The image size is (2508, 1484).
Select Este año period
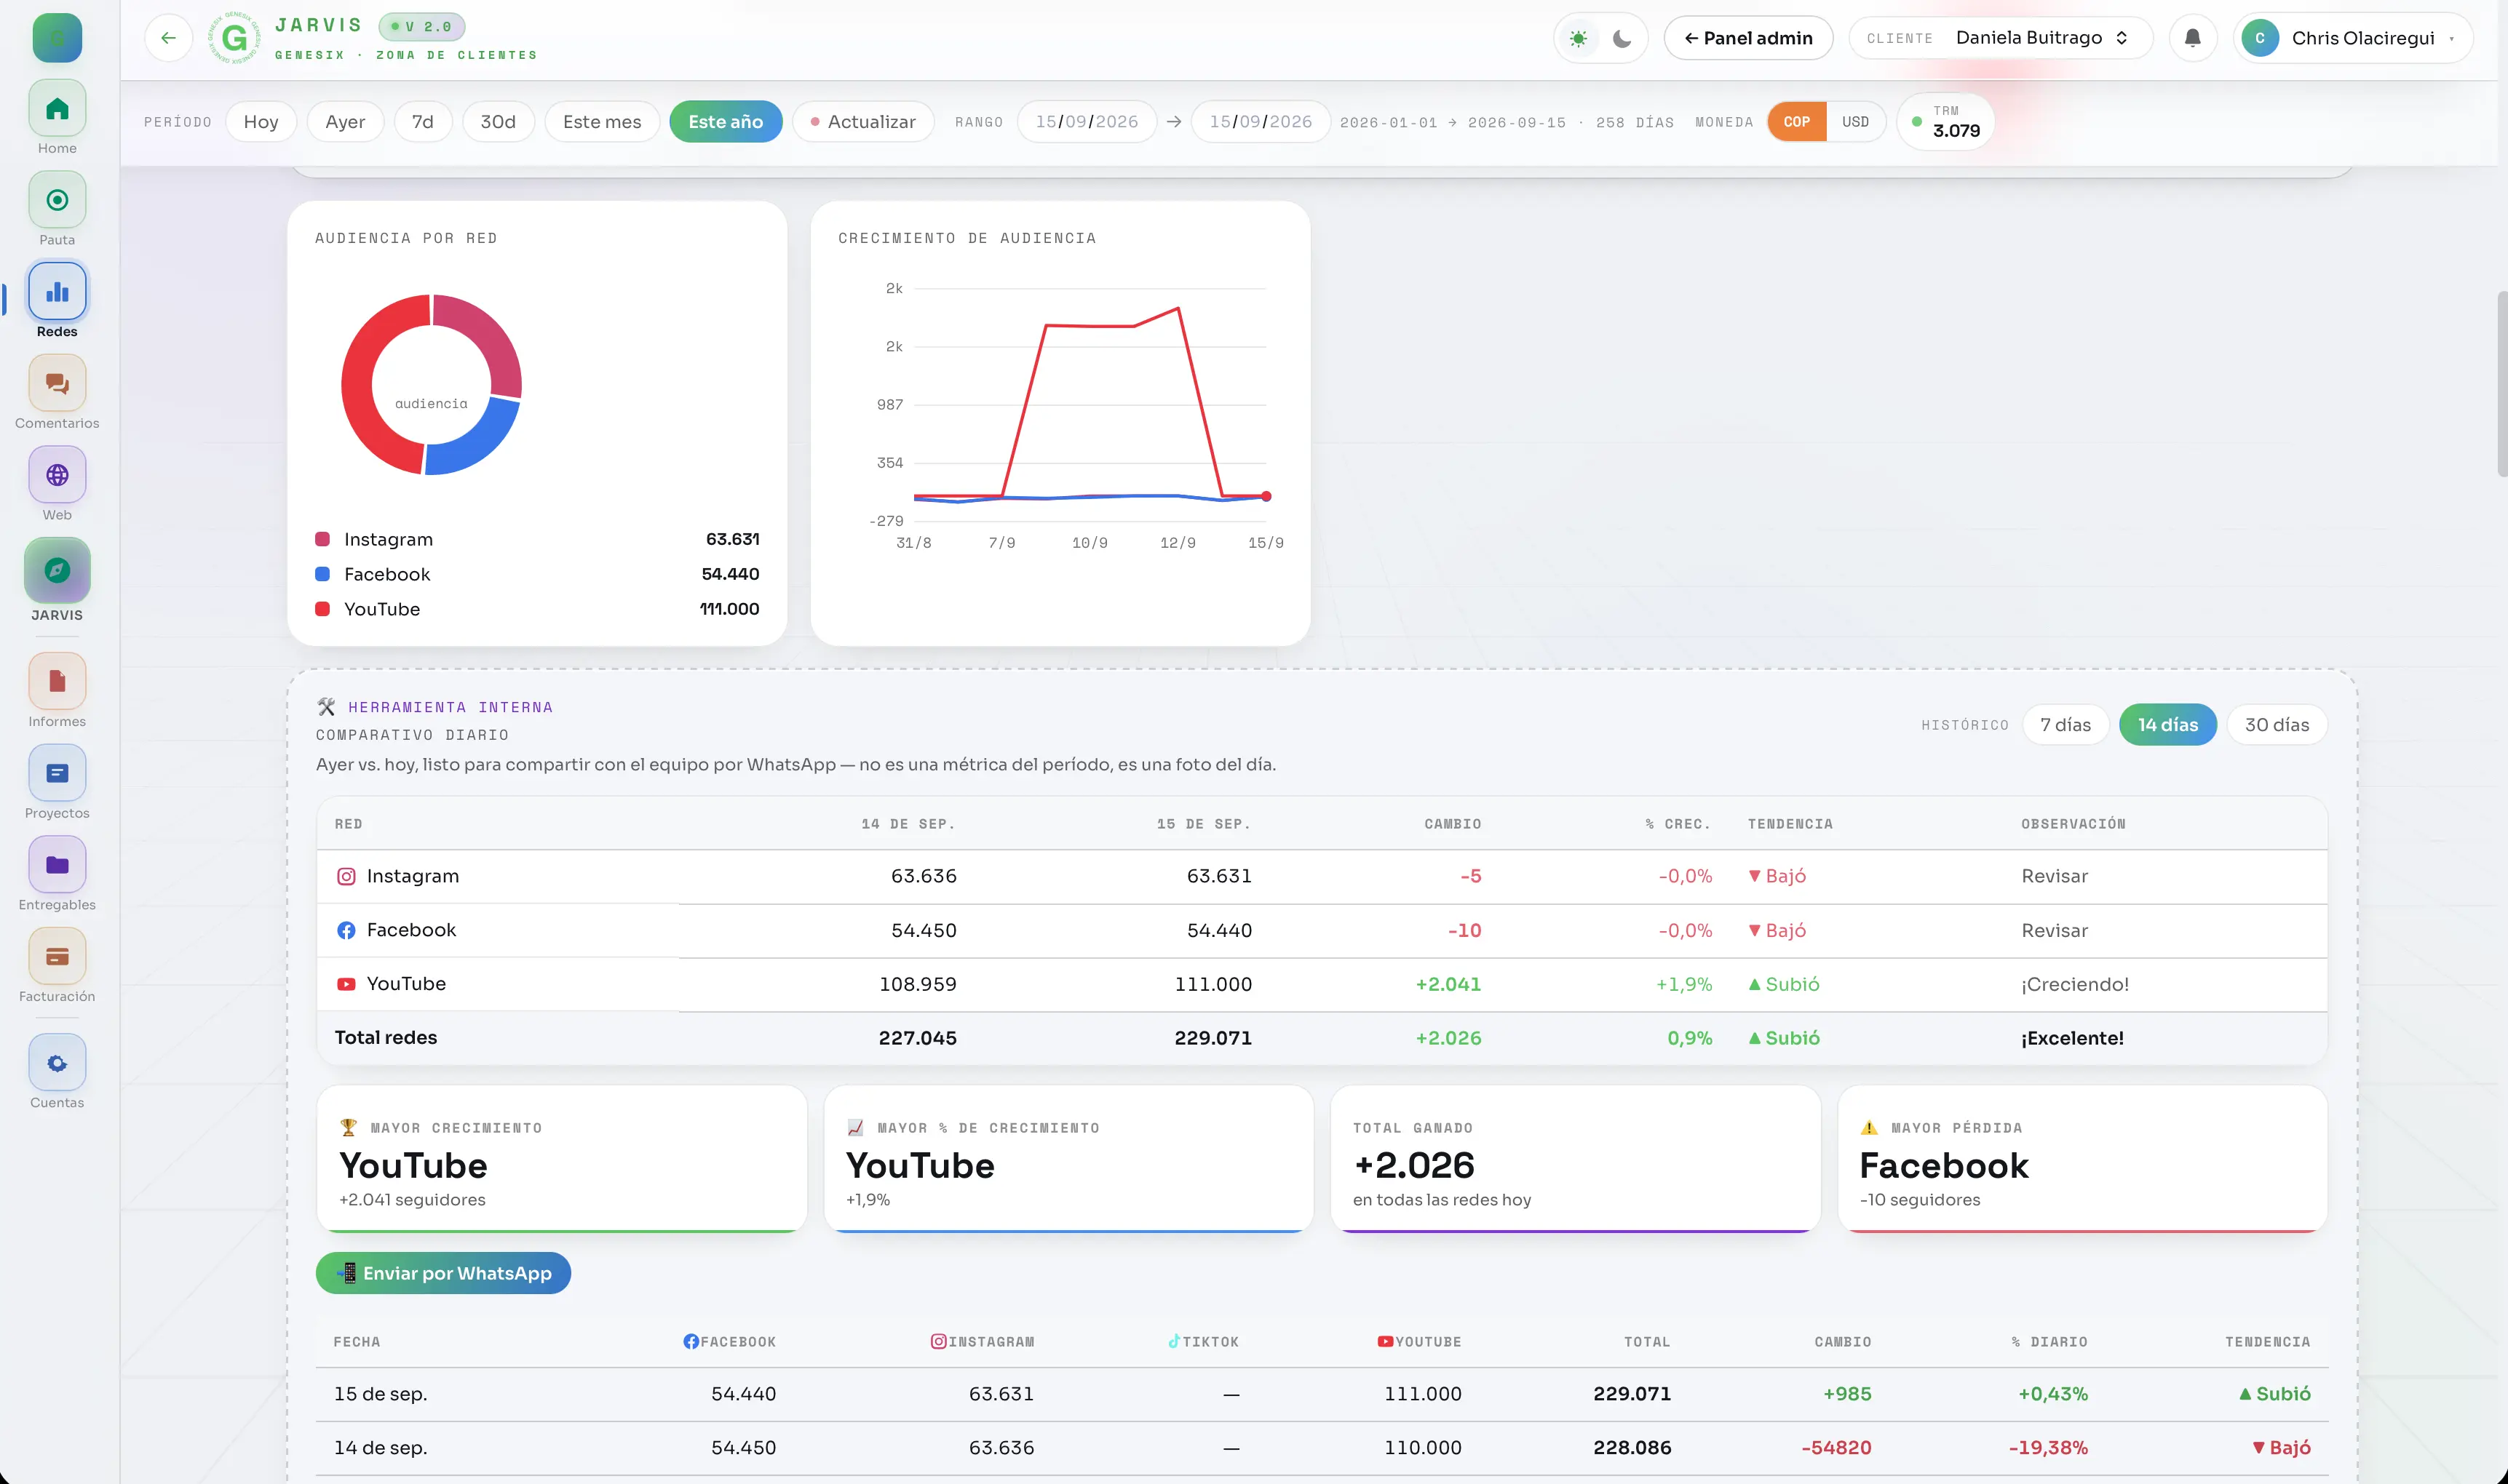[726, 122]
